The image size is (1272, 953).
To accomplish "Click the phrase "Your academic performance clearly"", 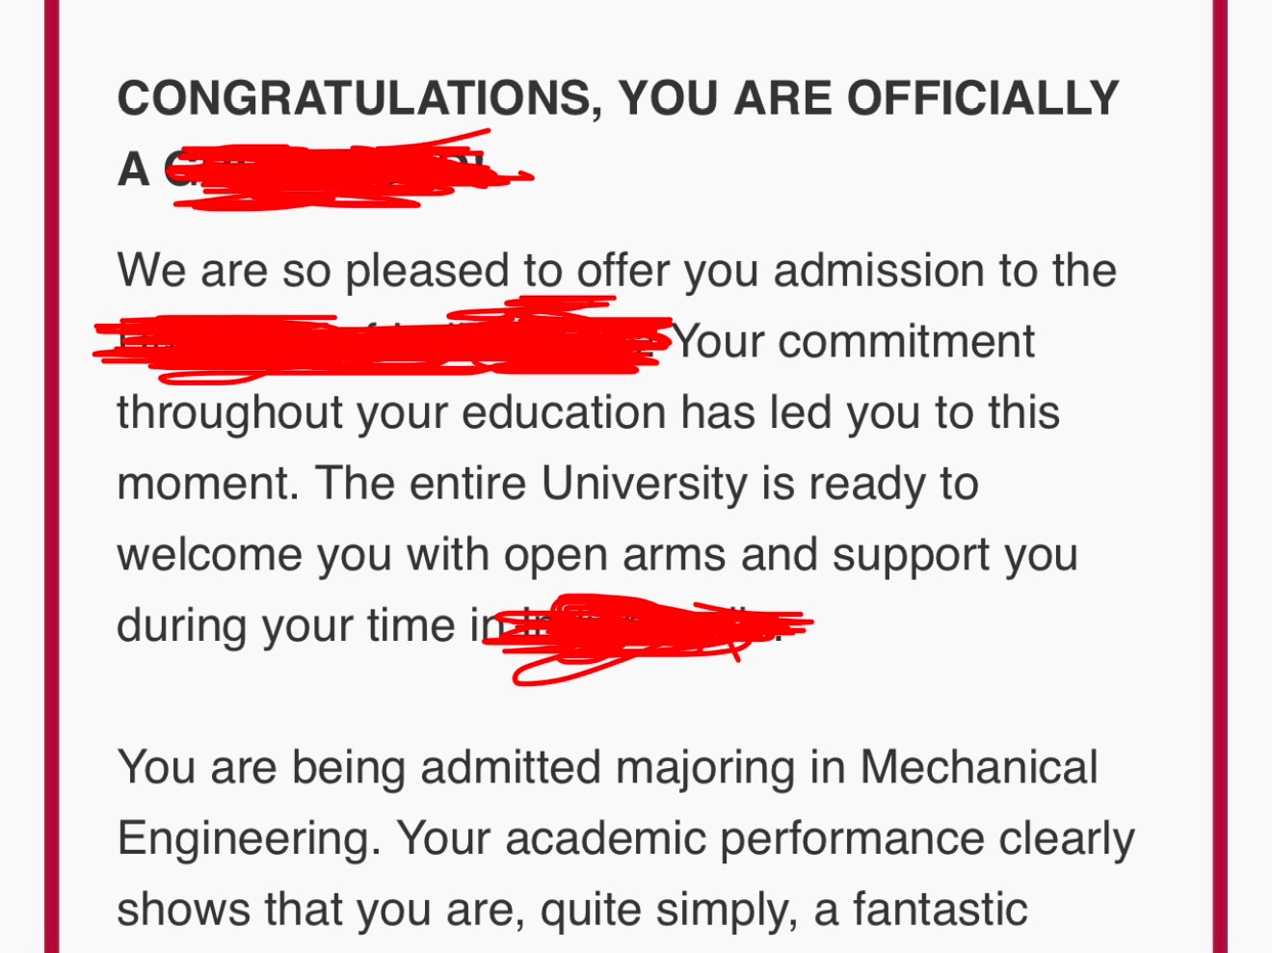I will pyautogui.click(x=766, y=839).
